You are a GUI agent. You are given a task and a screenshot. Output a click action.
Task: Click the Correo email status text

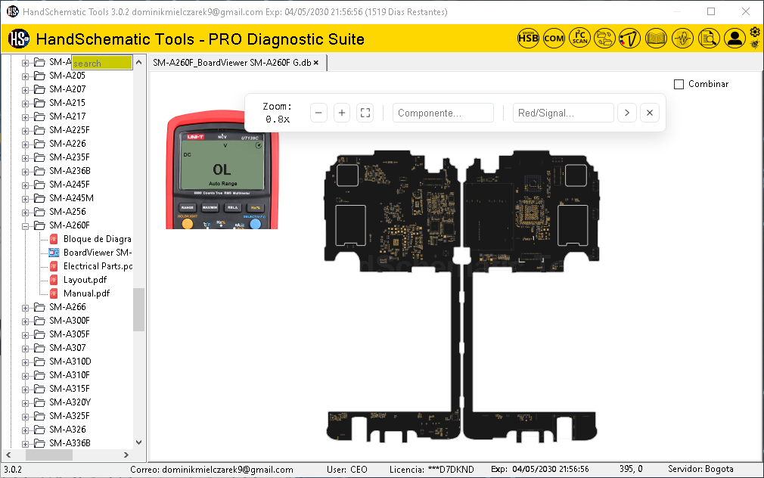pos(212,470)
